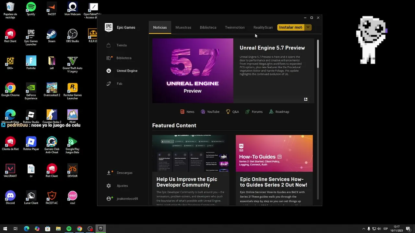
Task: Select the Grand Theft Auto V Legacy icon
Action: [72, 64]
